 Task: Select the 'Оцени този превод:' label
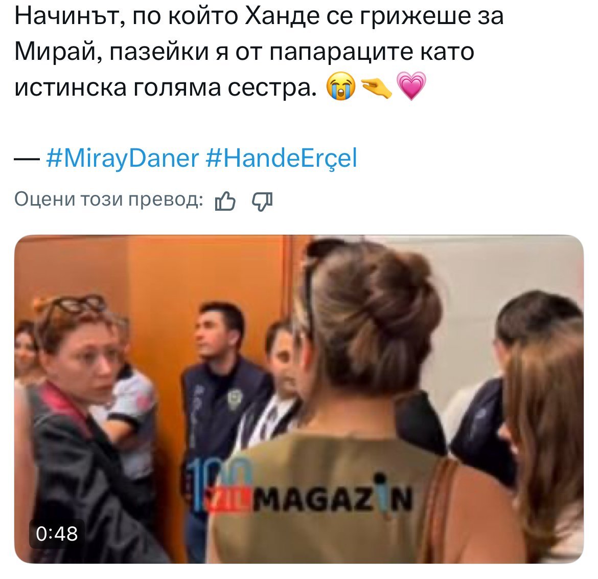click(109, 199)
